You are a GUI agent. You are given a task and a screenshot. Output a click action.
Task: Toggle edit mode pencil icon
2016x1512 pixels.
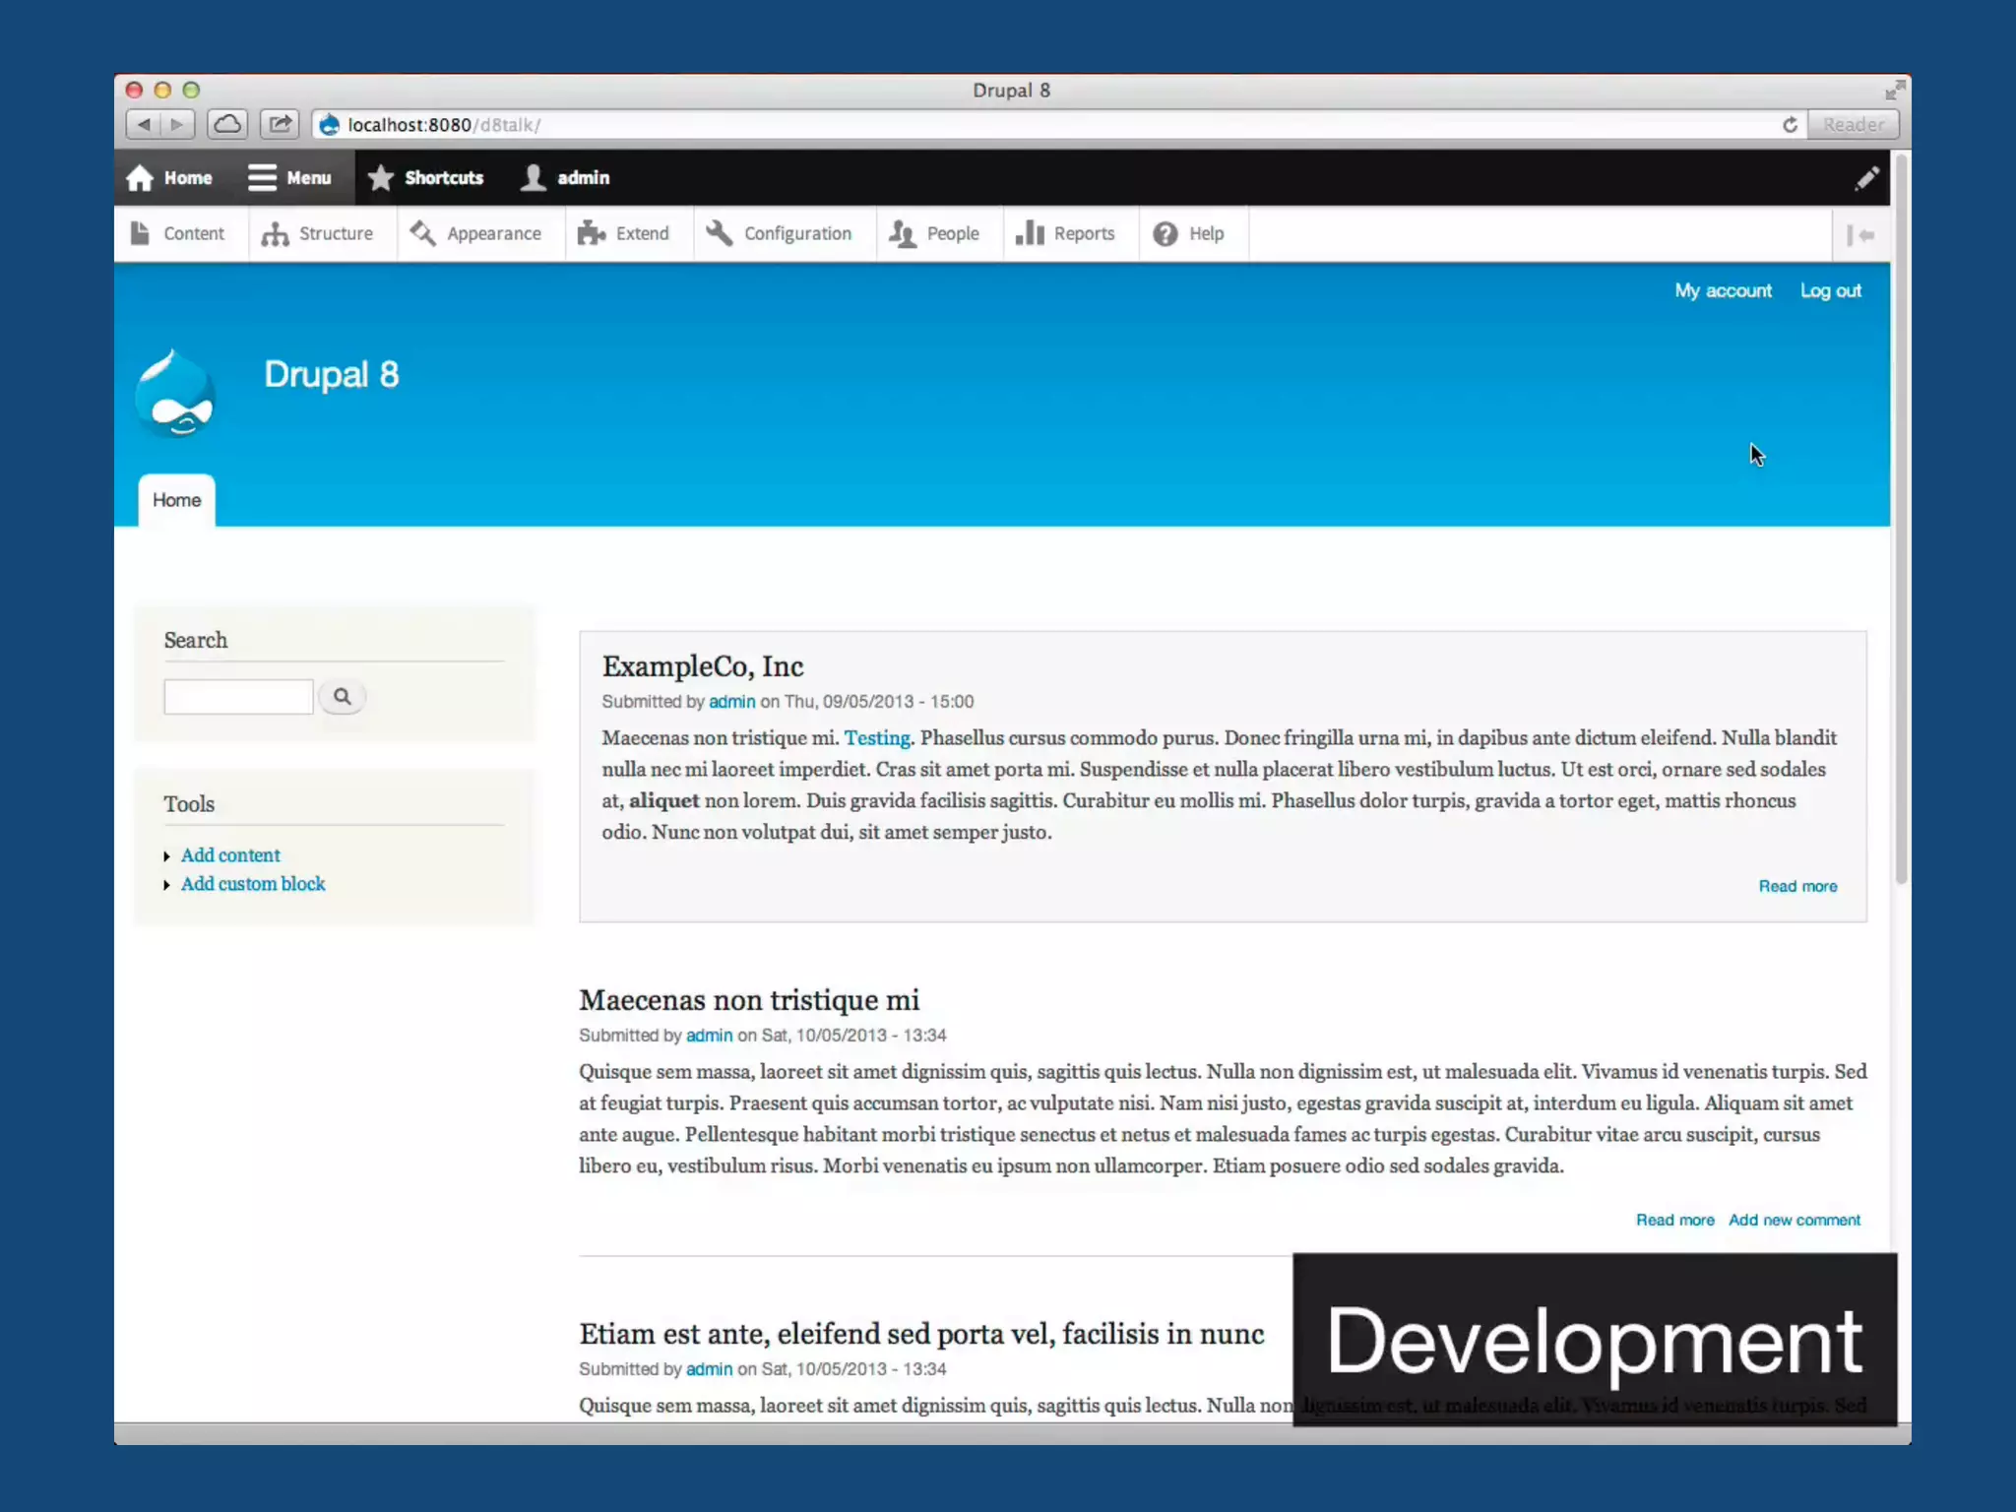click(x=1866, y=178)
